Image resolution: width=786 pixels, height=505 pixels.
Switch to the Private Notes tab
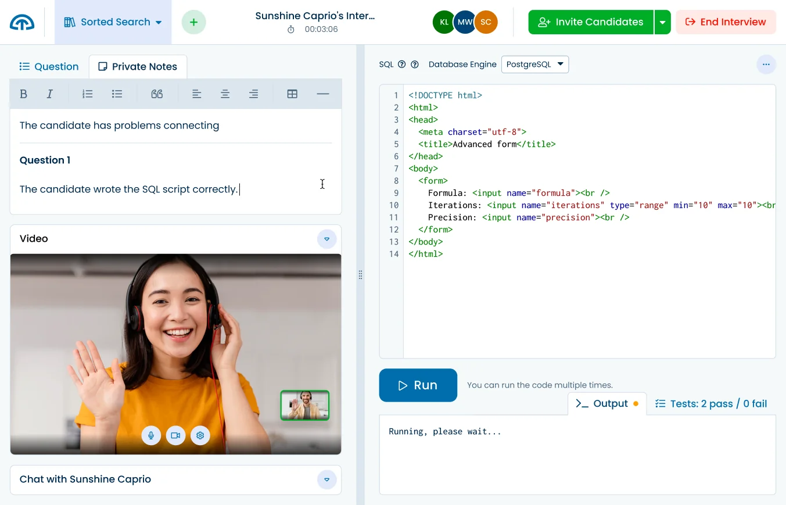138,66
